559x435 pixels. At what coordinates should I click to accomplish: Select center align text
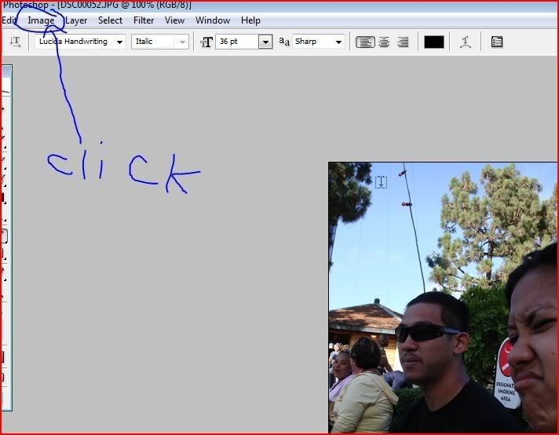384,42
